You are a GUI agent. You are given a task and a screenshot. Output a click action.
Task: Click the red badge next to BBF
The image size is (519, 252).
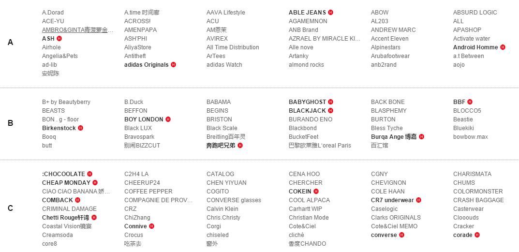click(470, 102)
